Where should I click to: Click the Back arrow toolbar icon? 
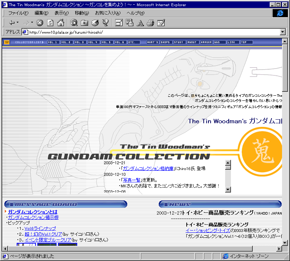12,23
